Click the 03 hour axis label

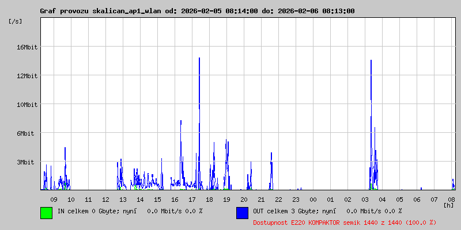tap(365, 200)
